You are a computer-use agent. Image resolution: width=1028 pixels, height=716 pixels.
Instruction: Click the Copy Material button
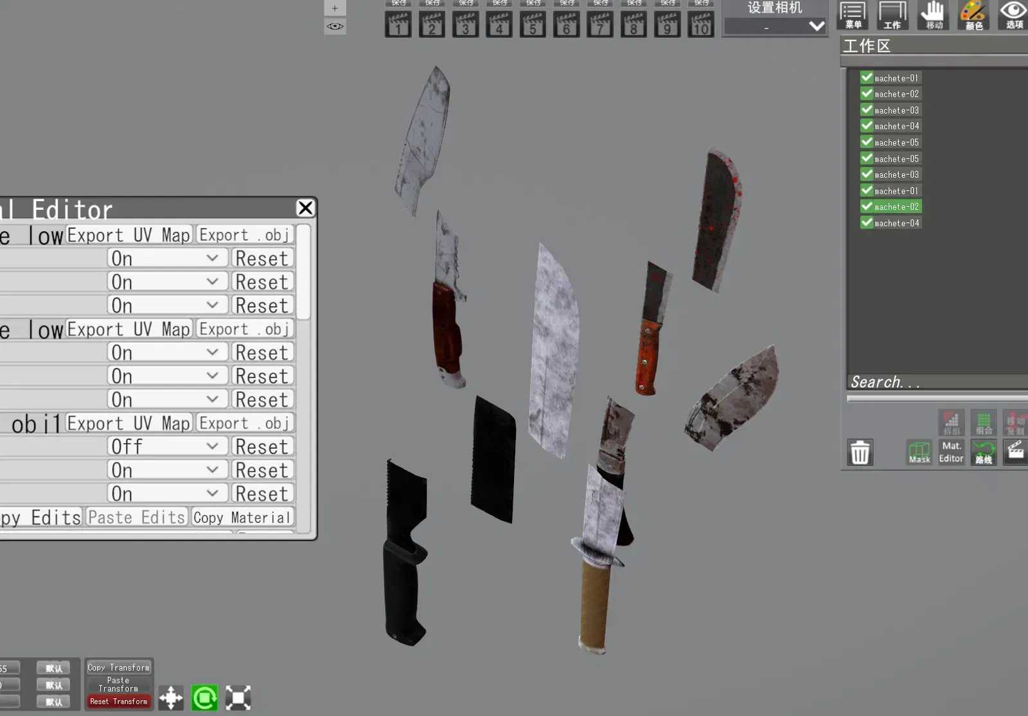click(x=243, y=518)
